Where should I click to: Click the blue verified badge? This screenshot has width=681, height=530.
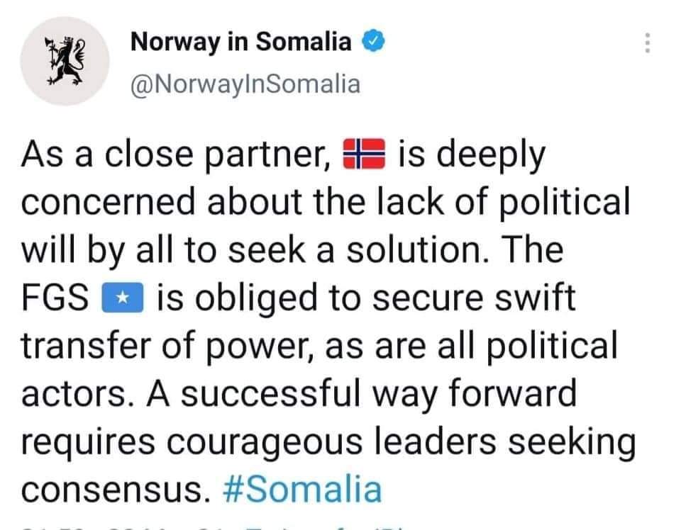point(374,41)
